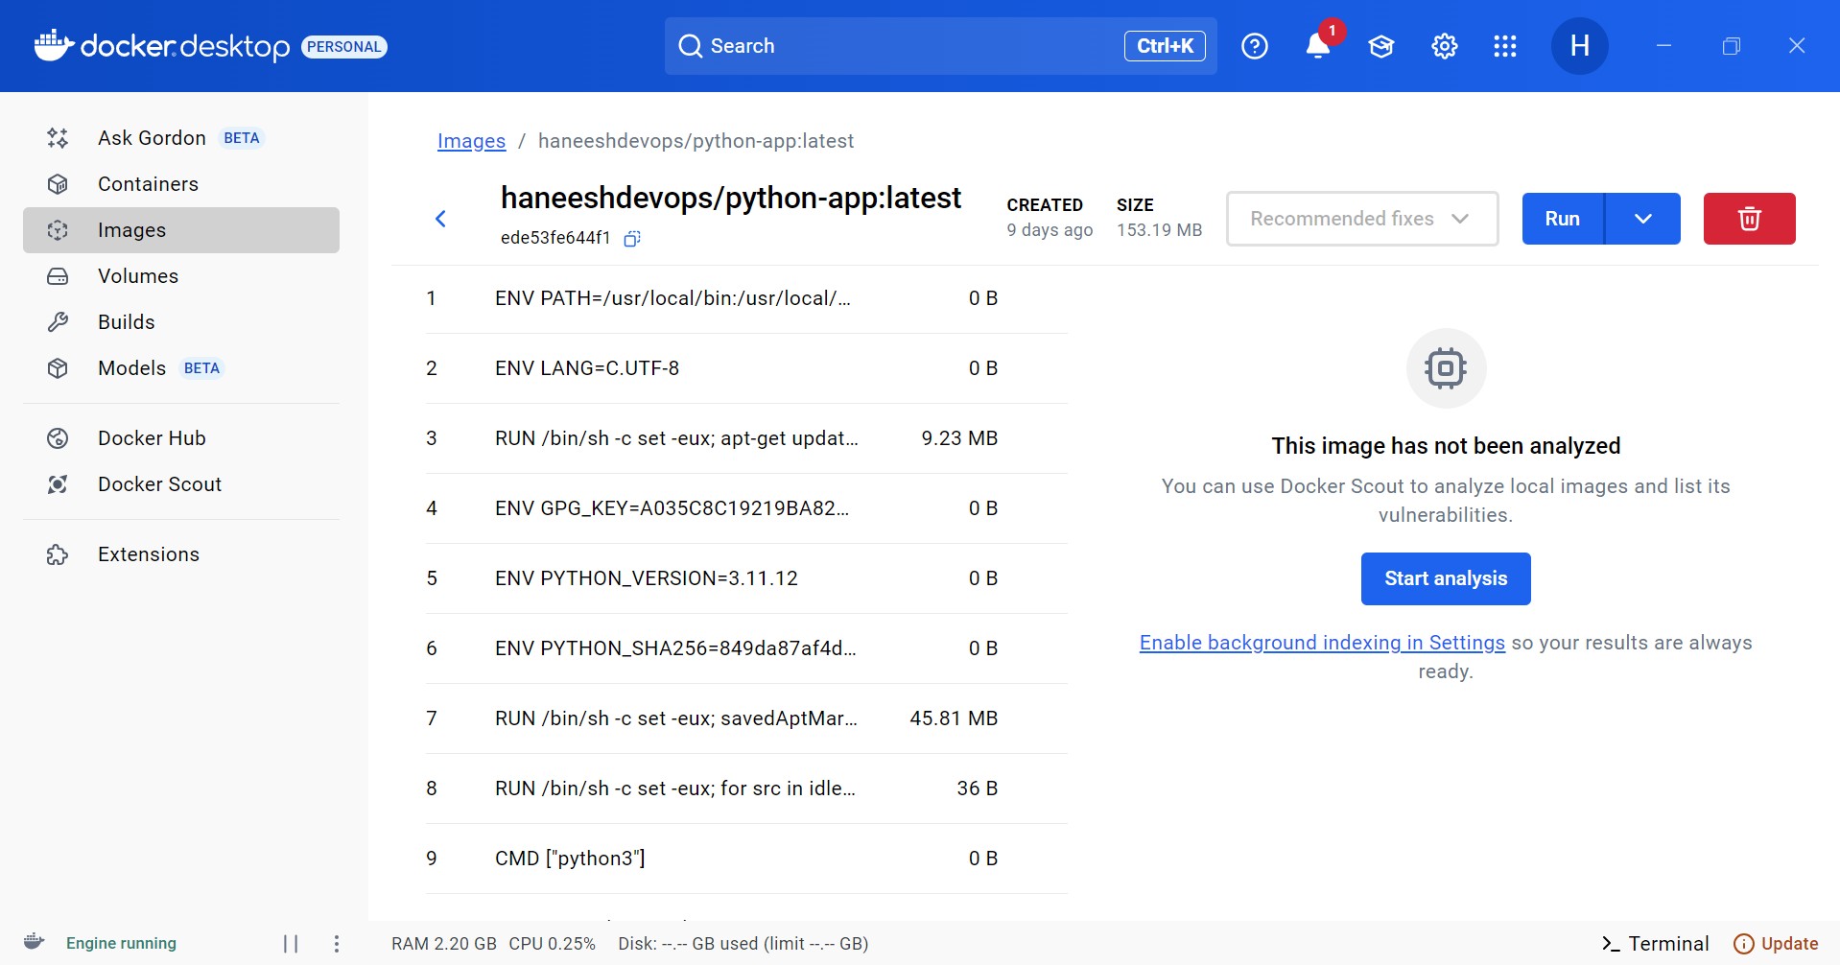Click the search field
Viewport: 1840px width, 965px height.
click(x=940, y=46)
